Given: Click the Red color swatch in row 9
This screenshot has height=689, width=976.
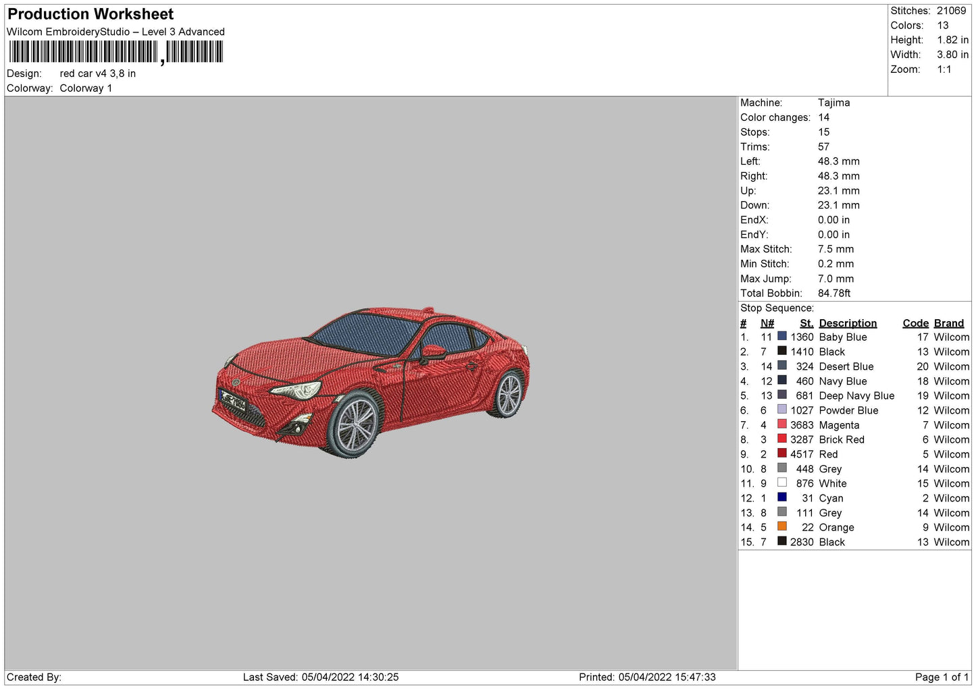Looking at the screenshot, I should (781, 453).
